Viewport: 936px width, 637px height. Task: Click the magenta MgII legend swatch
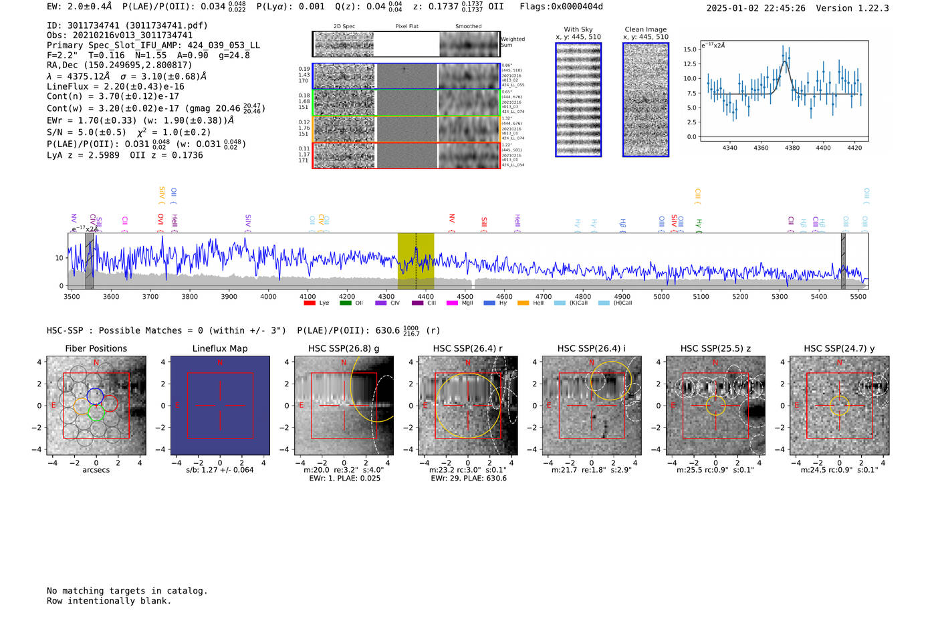[452, 303]
